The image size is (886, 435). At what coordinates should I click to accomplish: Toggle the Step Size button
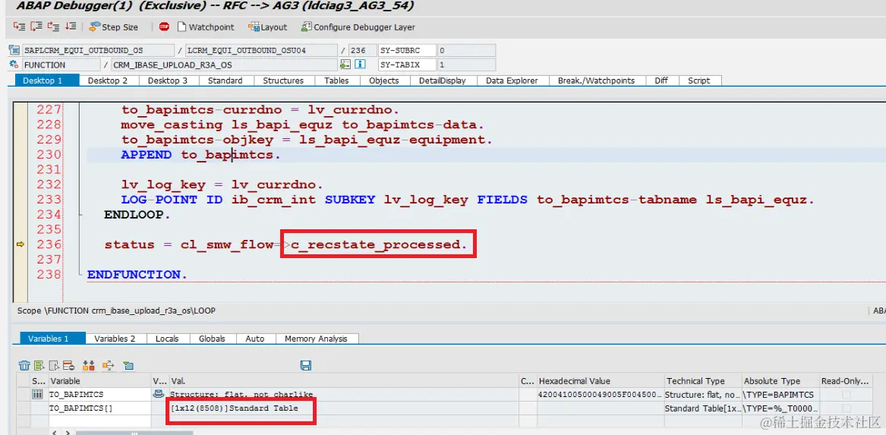pos(114,27)
